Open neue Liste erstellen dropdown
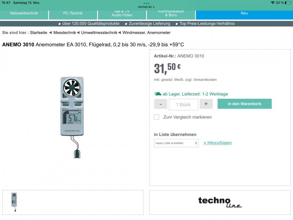Image resolution: width=293 pixels, height=220 pixels. [x=176, y=143]
